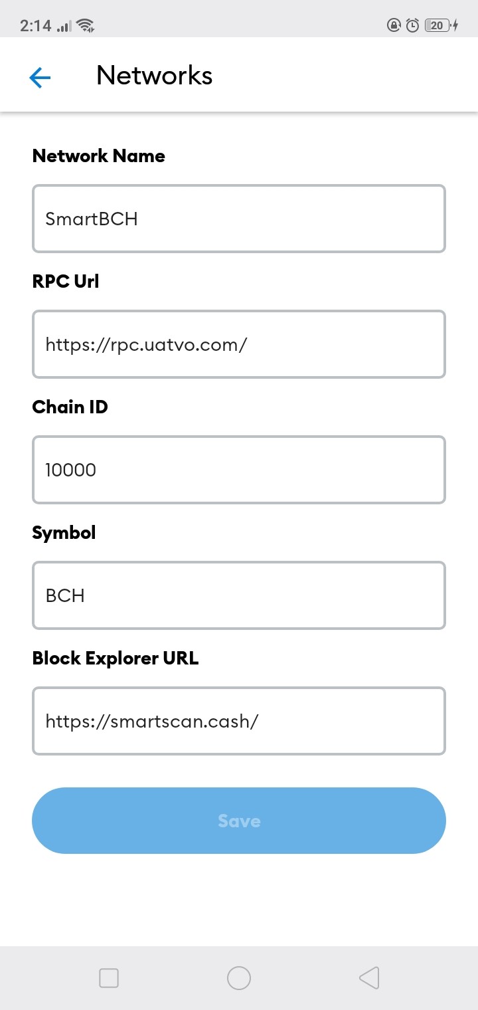This screenshot has height=1010, width=478.
Task: Go home with the circle nav icon
Action: pos(239,978)
